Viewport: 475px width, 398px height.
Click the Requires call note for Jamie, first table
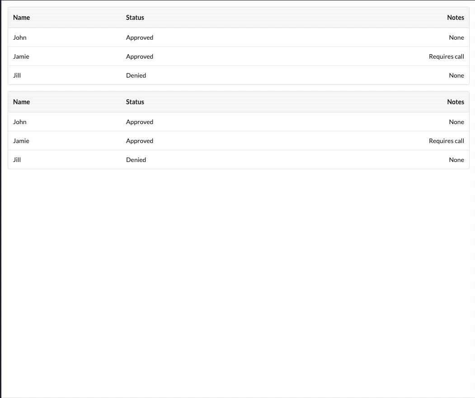click(x=447, y=56)
